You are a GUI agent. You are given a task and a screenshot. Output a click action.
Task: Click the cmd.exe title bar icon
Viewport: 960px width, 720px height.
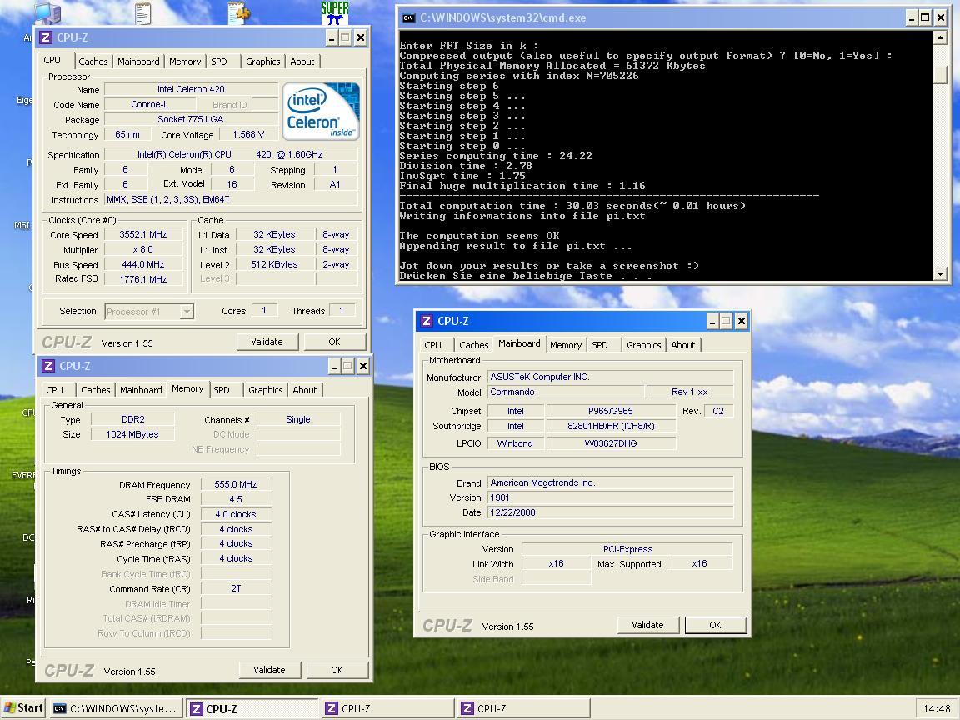coord(407,17)
